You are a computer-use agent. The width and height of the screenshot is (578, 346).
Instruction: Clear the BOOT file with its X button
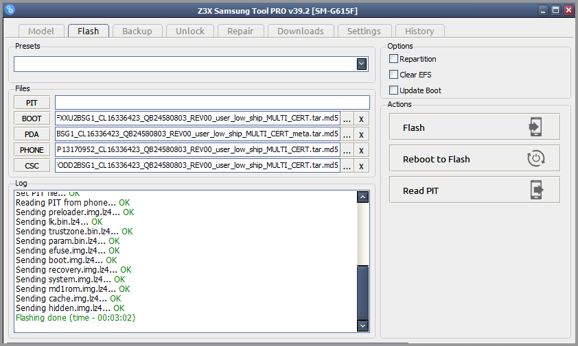click(x=361, y=119)
